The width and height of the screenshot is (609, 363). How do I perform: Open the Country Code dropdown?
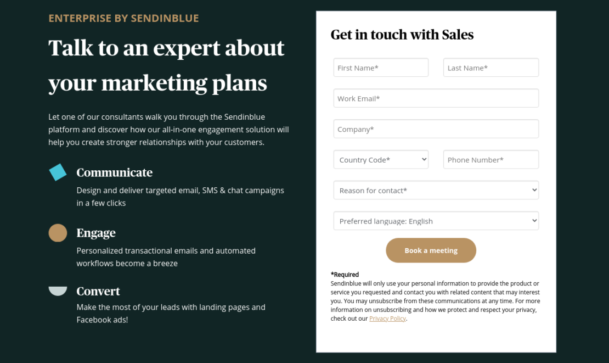click(381, 159)
